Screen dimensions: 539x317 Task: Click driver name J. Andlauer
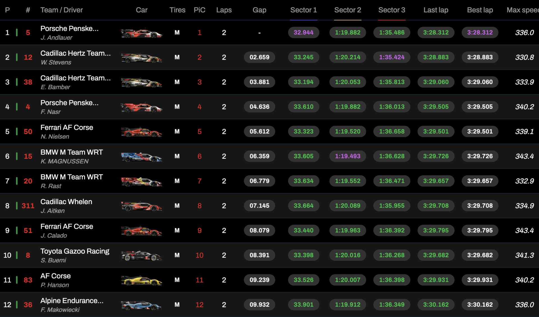coord(56,38)
